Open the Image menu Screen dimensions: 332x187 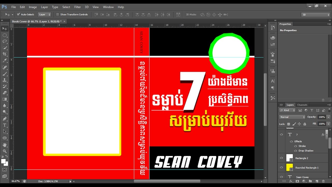coord(33,7)
